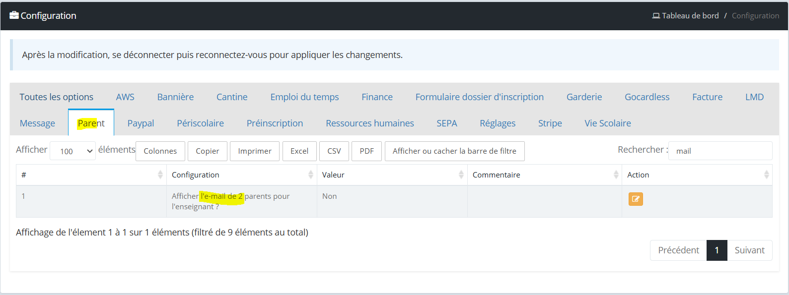Click the Copier button

(x=208, y=151)
